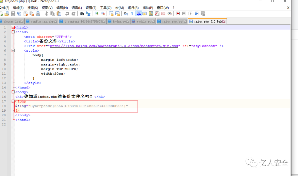Viewport: 298px width, 176px height.
Task: Redo the last undone edit
Action: 73,14
